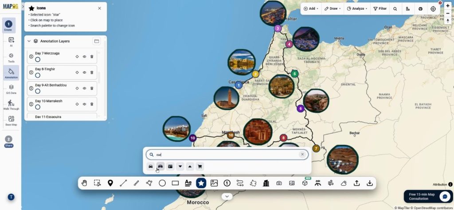Pick the shopping cart icon result
454x210 pixels.
point(200,166)
